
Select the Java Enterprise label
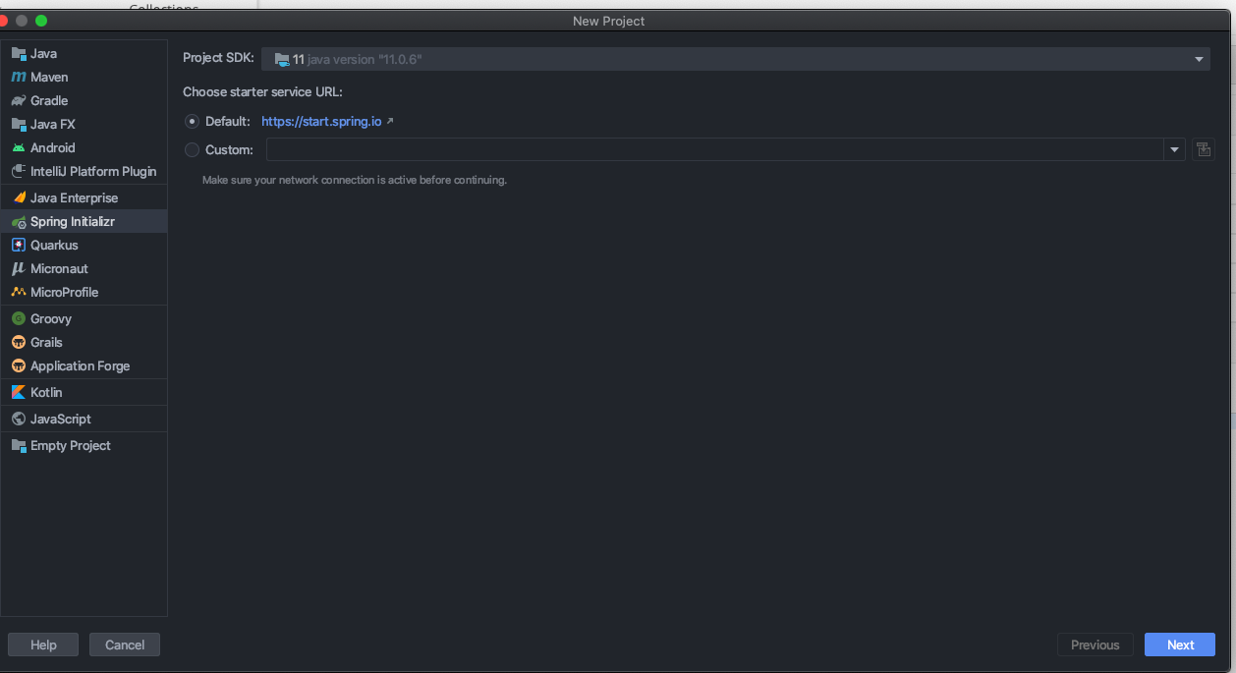(x=74, y=197)
